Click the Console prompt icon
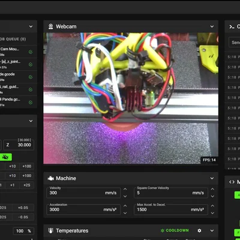Screen dimensions: 240x240 point(232,26)
